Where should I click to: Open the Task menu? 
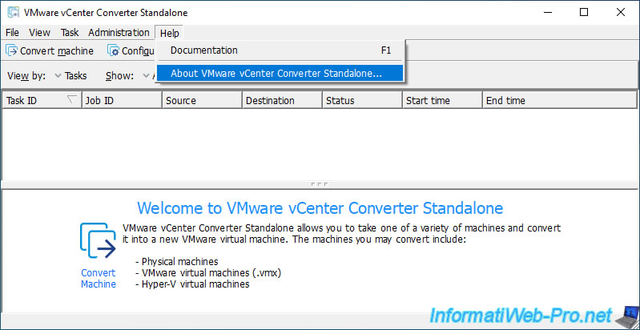(x=70, y=33)
